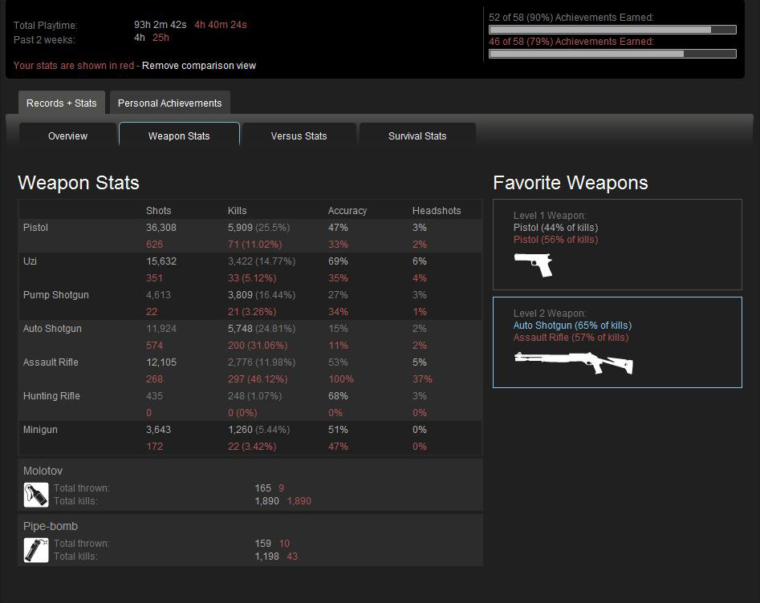760x603 pixels.
Task: Click the auto shotgun silhouette image
Action: [x=573, y=362]
